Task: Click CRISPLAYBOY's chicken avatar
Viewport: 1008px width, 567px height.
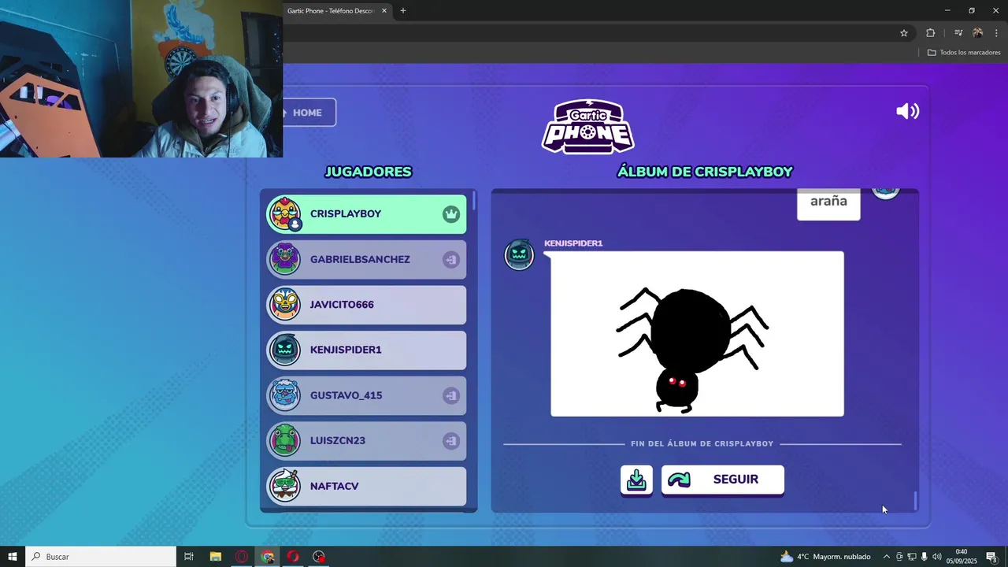Action: coord(285,214)
